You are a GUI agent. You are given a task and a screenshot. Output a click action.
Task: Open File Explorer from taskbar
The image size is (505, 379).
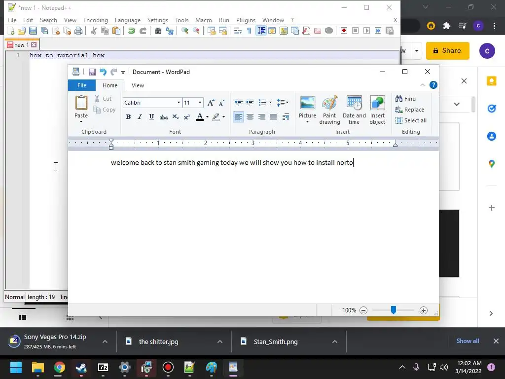coord(37,367)
